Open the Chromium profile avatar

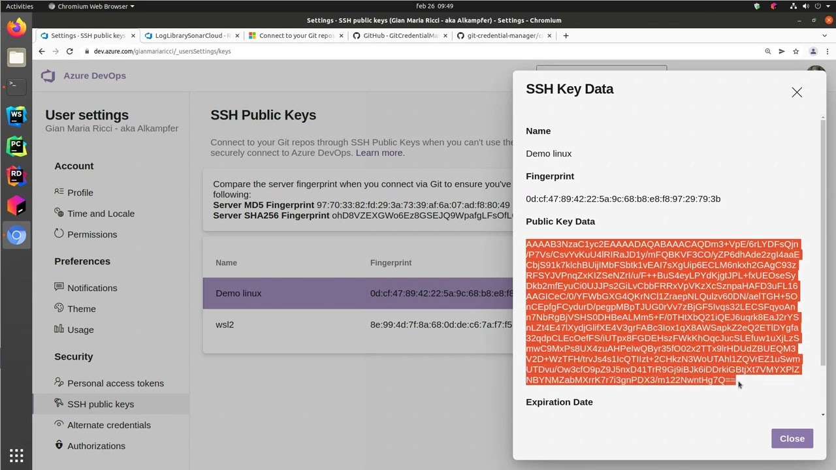[813, 52]
